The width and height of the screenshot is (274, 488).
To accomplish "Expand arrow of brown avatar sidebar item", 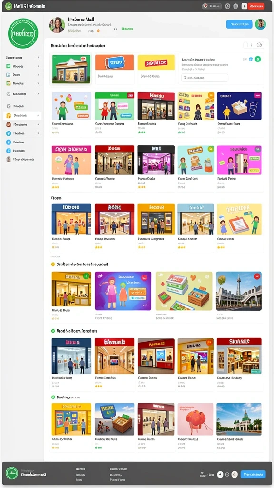I will coord(38,124).
